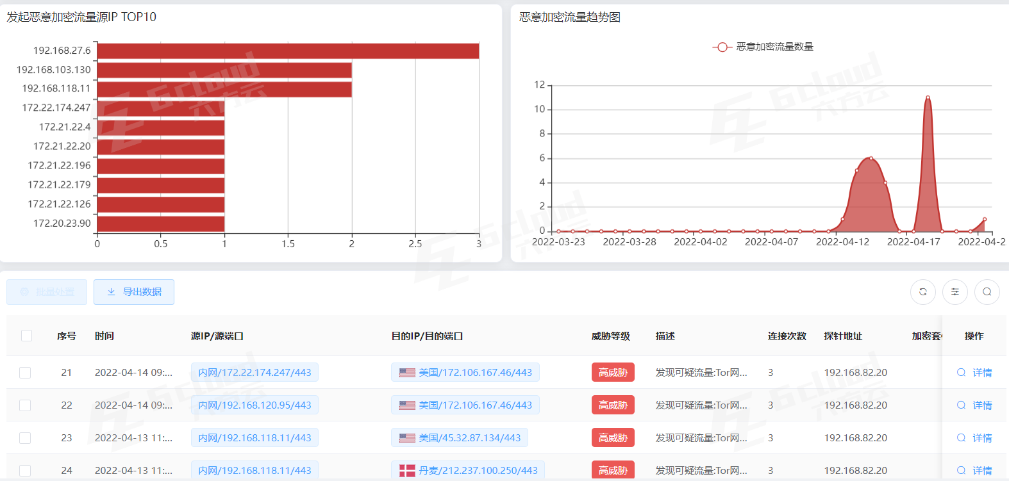
Task: Click the 源IP/源端口 column header
Action: (217, 336)
